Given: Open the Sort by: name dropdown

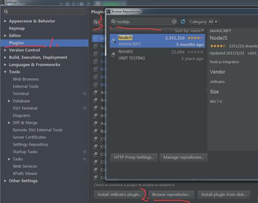Looking at the screenshot, I should (x=189, y=31).
